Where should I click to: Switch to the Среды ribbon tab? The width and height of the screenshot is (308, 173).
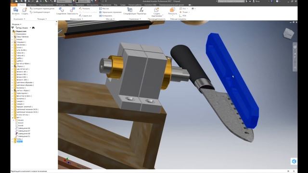123,5
